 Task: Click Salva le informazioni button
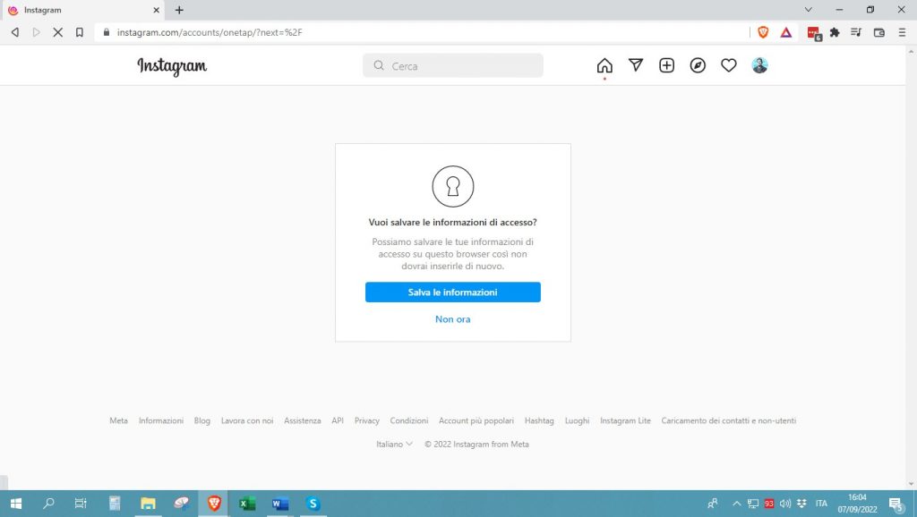452,292
